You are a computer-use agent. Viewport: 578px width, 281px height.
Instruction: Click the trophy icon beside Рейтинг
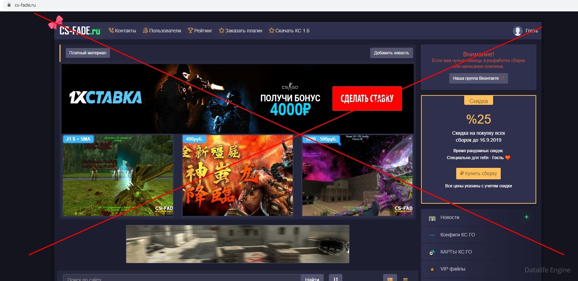pos(190,30)
